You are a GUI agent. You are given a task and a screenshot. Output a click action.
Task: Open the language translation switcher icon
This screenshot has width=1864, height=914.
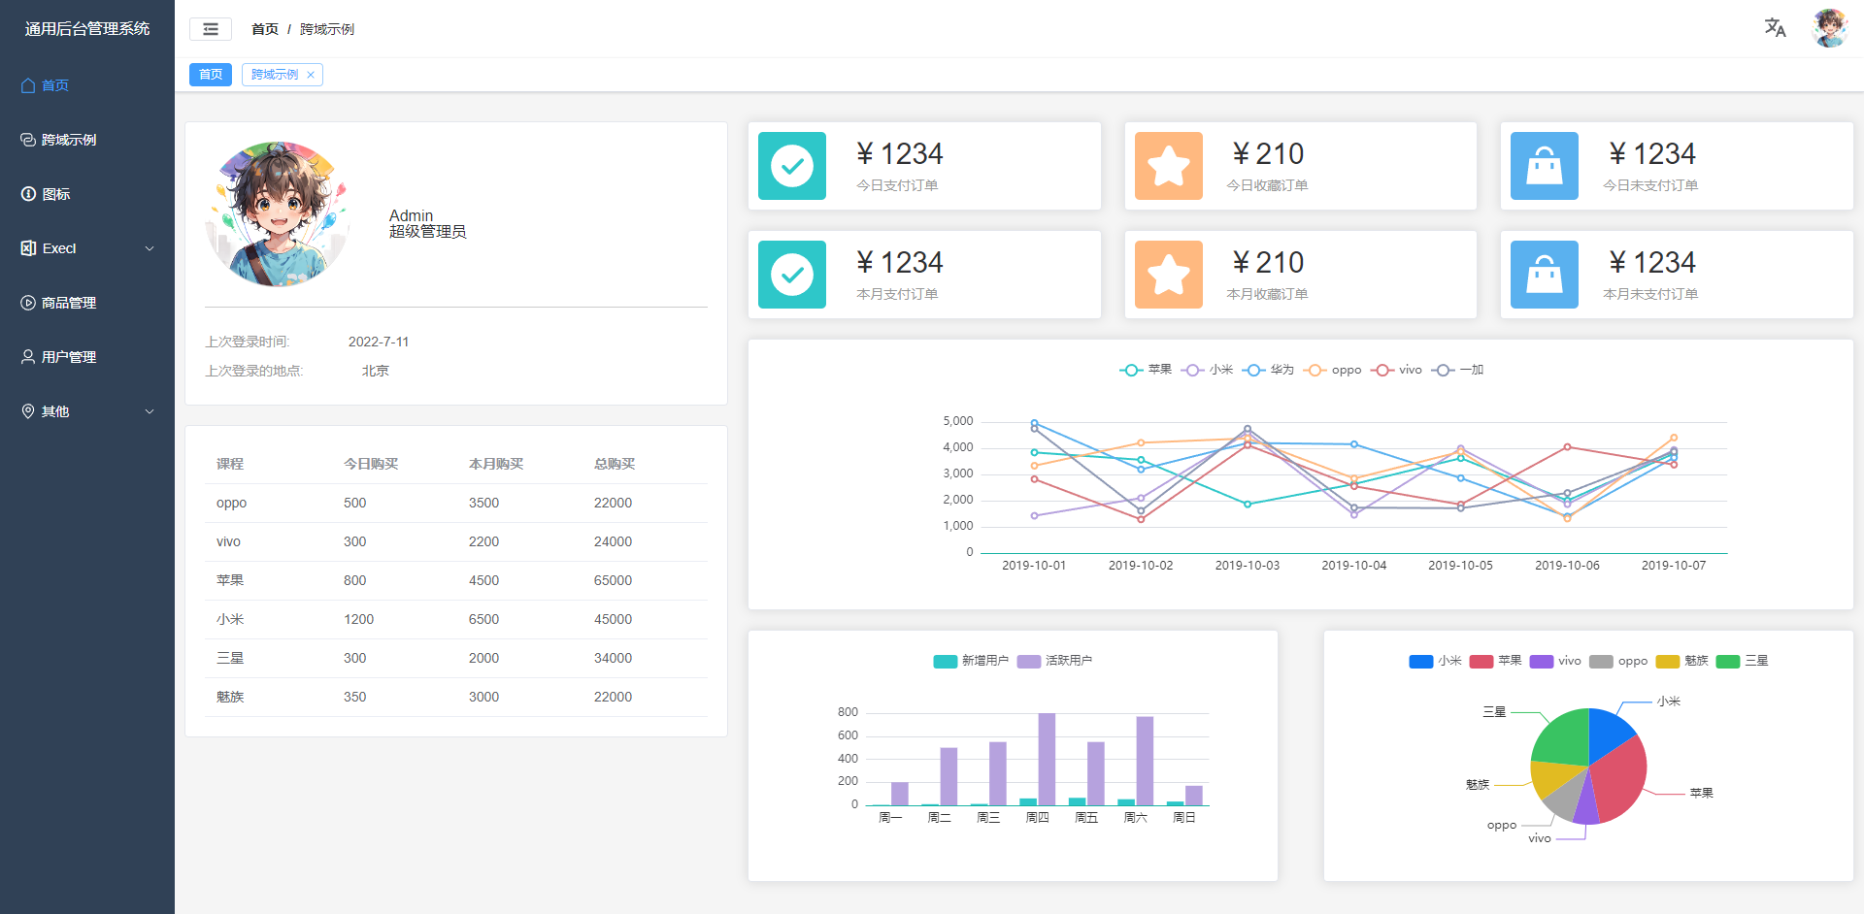(x=1775, y=28)
